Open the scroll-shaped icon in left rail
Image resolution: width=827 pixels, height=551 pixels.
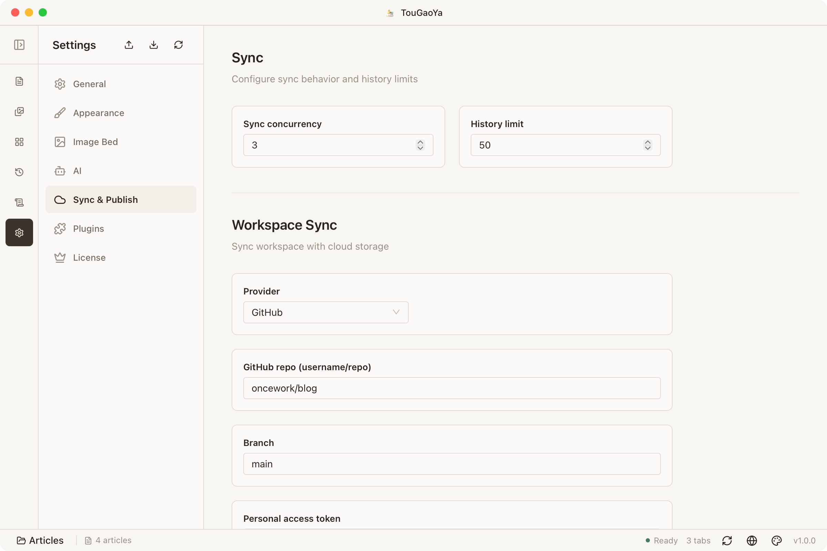pos(19,202)
